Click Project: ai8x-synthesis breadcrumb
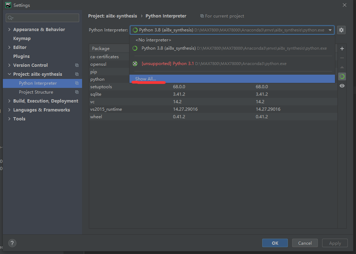 (113, 16)
